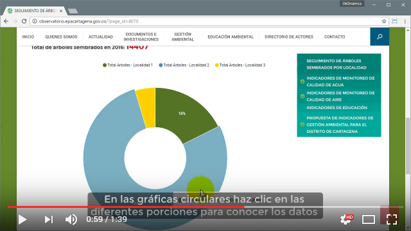
Task: Open Directorio de Actores menu item
Action: [289, 37]
